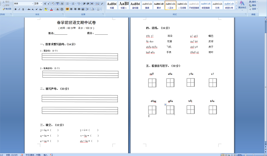
Task: Decrease paragraph indent
Action: pyautogui.click(x=84, y=4)
